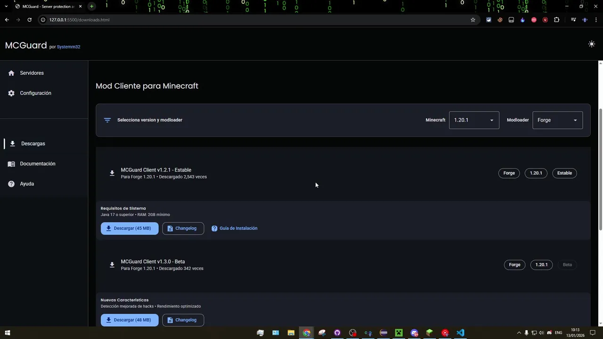Open the Modloader dropdown showing Forge

[x=557, y=120]
